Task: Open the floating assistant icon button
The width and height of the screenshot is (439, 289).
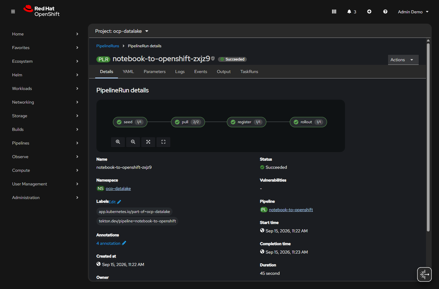Action: (x=424, y=274)
